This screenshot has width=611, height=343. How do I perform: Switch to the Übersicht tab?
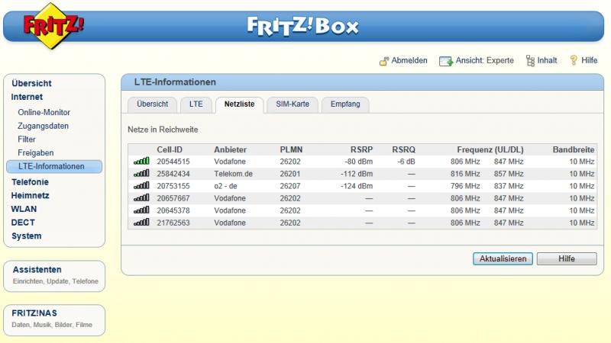152,104
